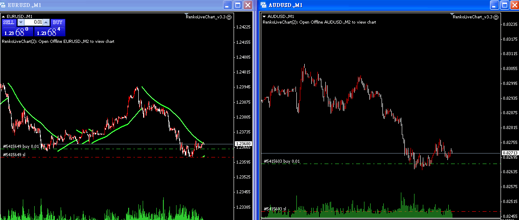Screen dimensions: 519x220
Task: Click the 1.23945 value on EURUSD price scale
Action: click(x=243, y=87)
